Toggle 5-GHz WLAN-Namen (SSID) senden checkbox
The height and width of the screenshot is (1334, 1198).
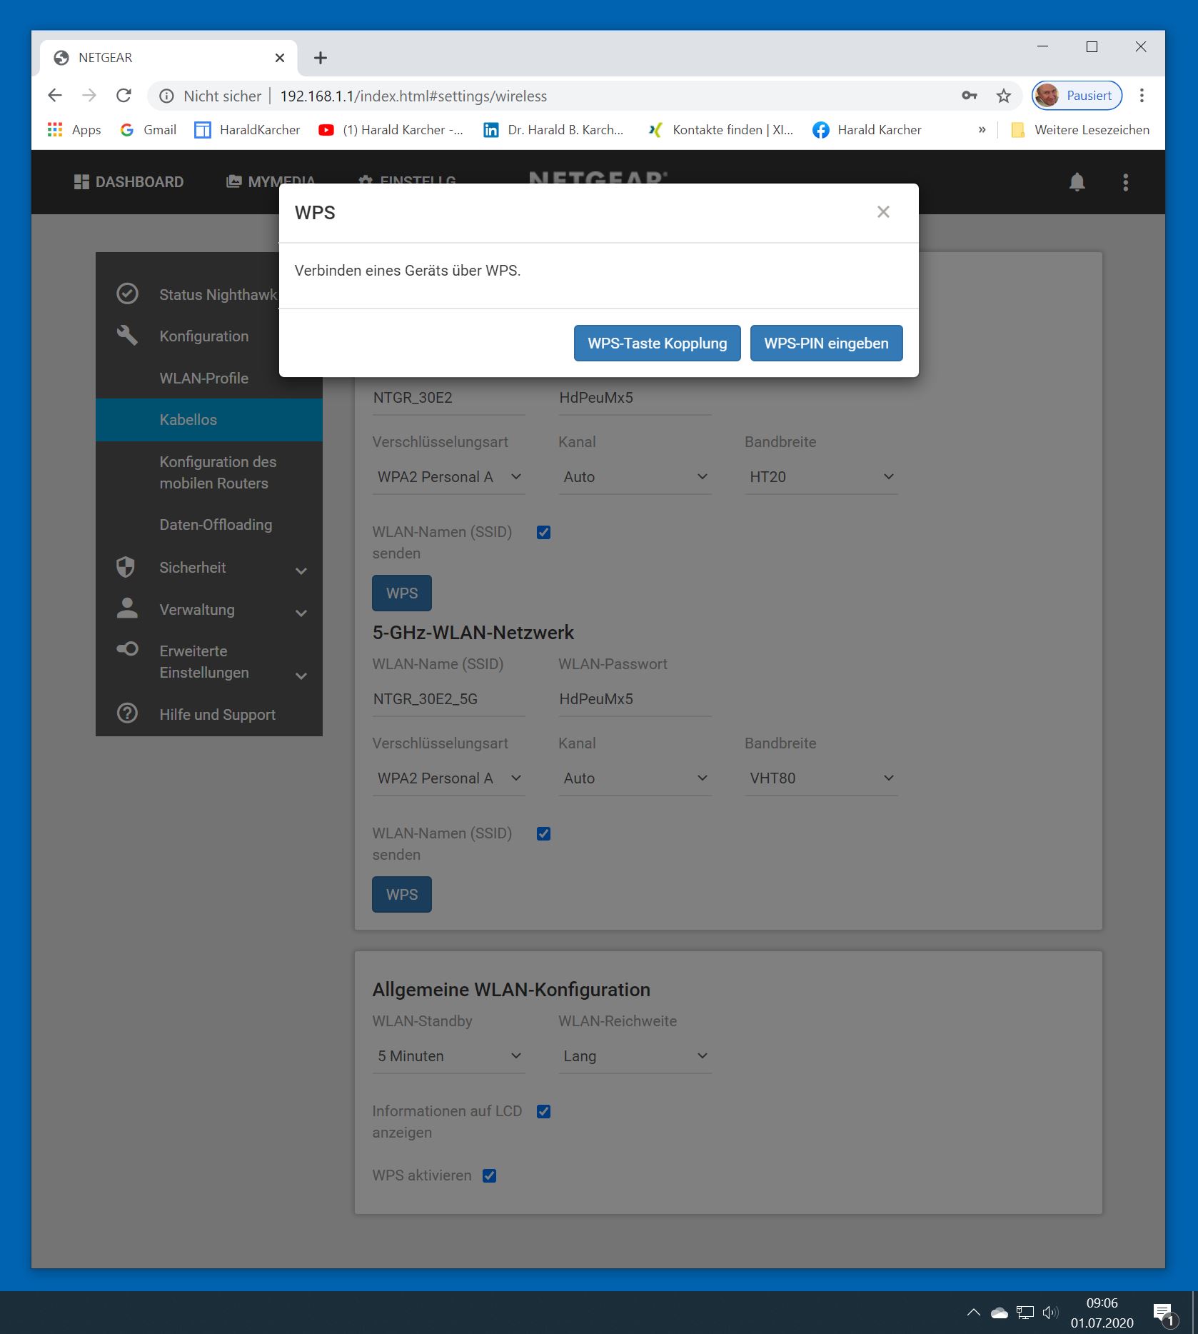[543, 833]
